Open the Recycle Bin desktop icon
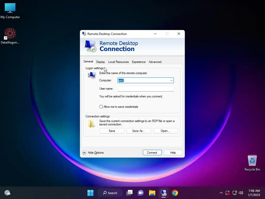The image size is (265, 199). tap(252, 163)
